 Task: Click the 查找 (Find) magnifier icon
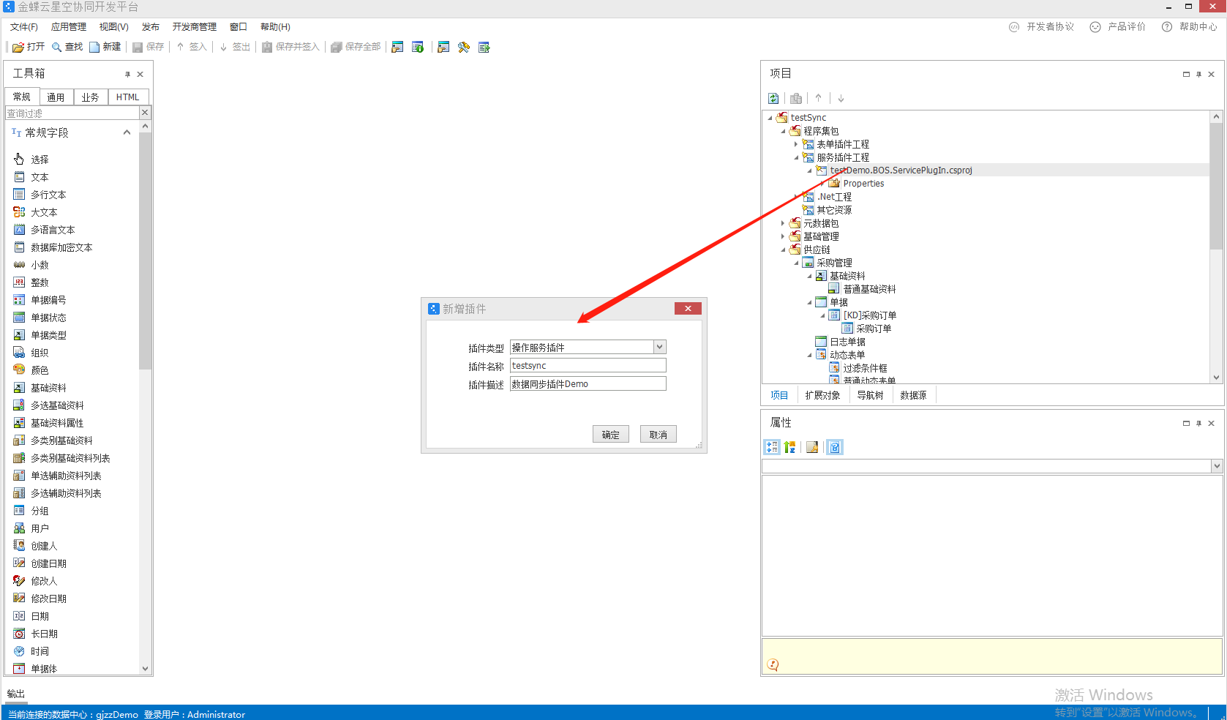pos(56,47)
